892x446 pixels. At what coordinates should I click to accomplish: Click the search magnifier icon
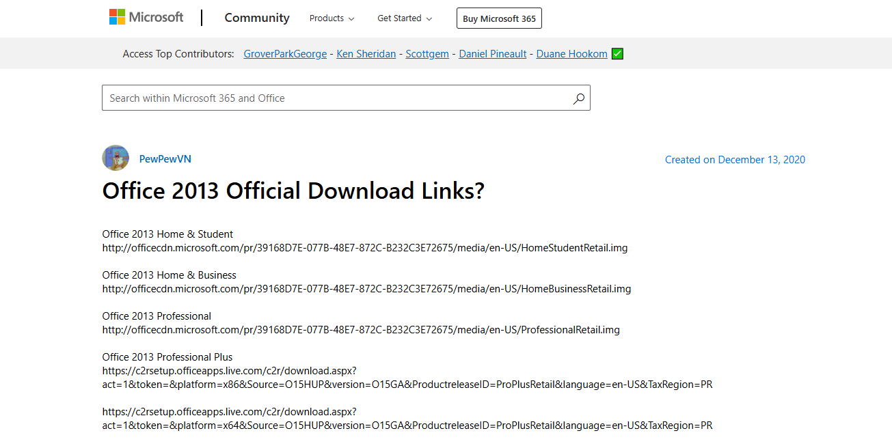578,98
